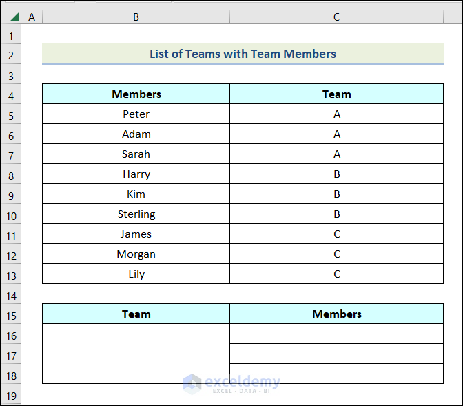Screen dimensions: 463x406
Task: Select row 2 header
Action: point(11,55)
